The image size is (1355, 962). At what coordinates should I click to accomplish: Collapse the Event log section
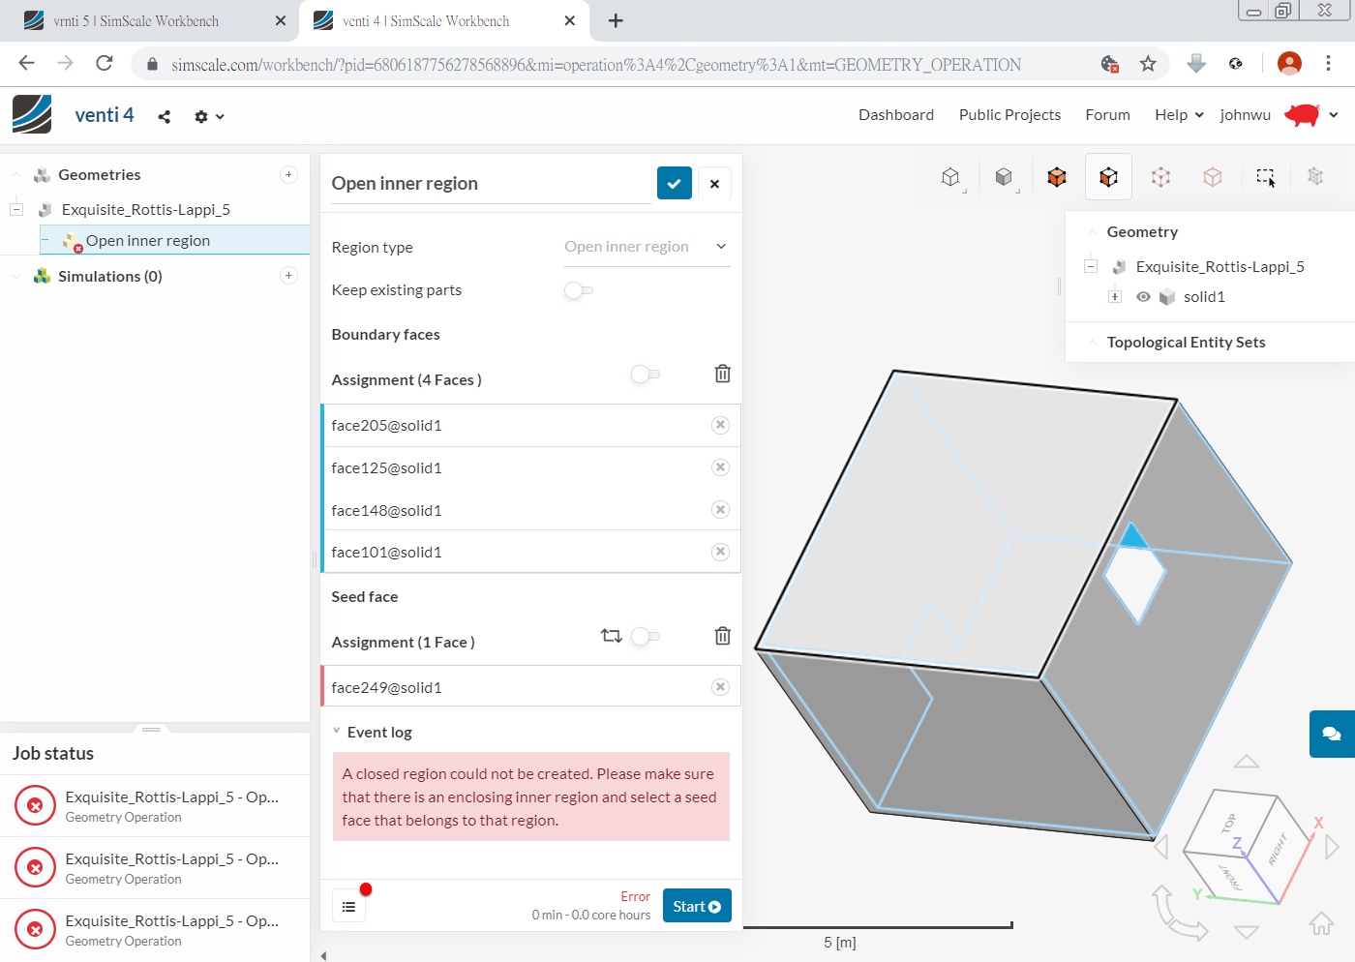[337, 732]
